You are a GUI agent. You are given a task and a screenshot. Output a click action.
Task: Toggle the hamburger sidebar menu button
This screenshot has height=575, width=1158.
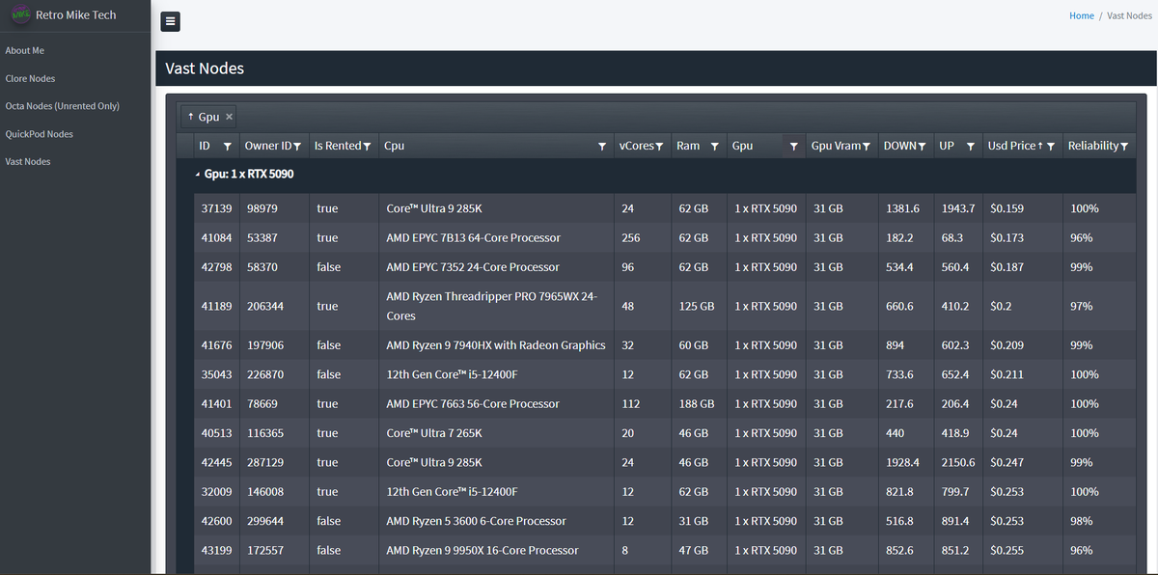(x=171, y=21)
